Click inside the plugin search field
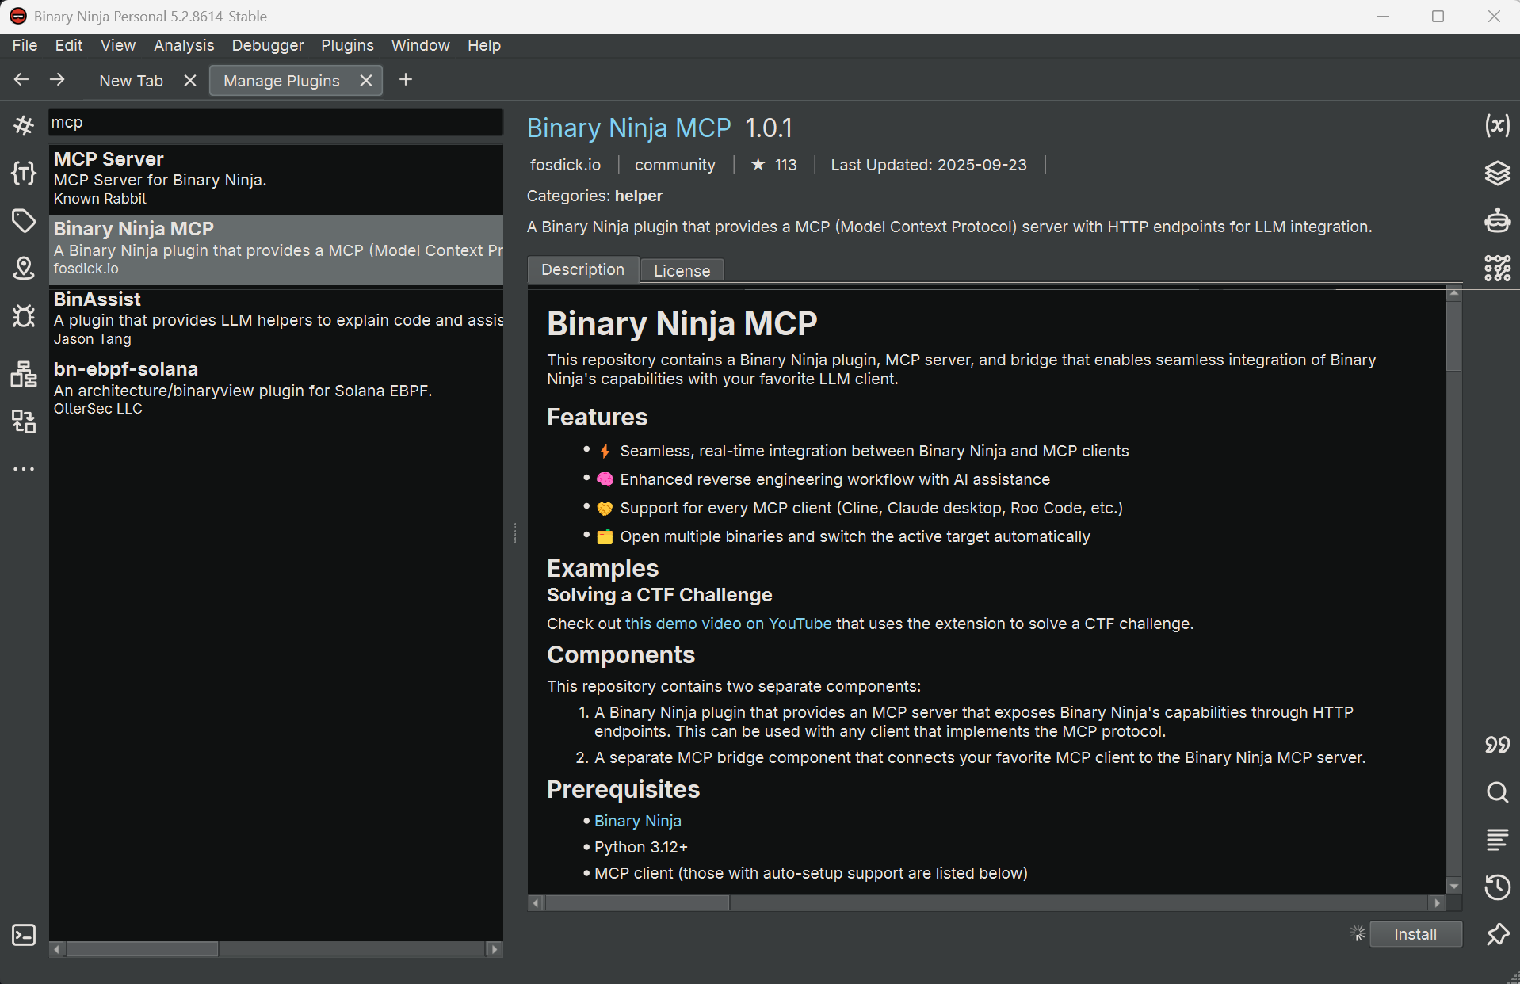This screenshot has width=1520, height=984. (x=275, y=122)
